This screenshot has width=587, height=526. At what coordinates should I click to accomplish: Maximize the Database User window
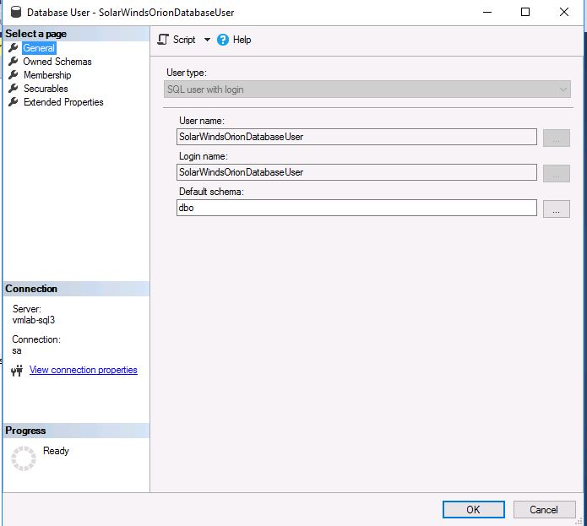[525, 12]
